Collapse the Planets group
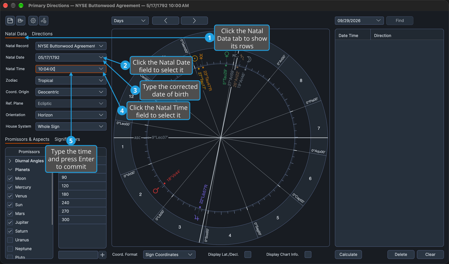This screenshot has height=264, width=449. tap(10, 170)
